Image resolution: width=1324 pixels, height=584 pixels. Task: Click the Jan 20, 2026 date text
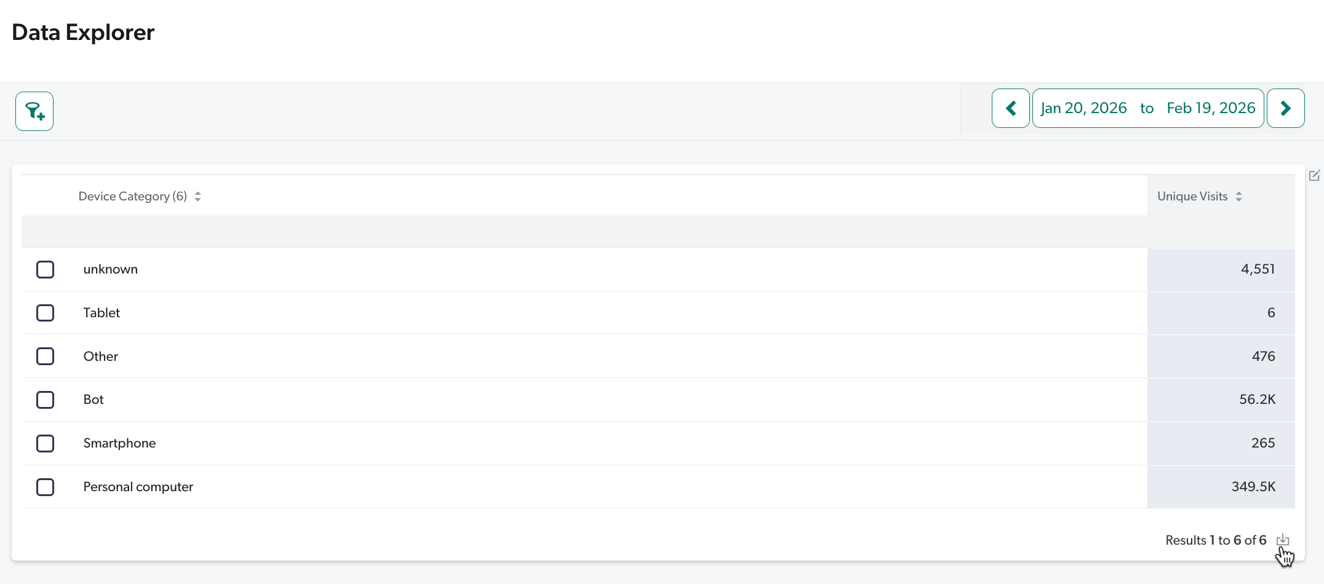pyautogui.click(x=1083, y=108)
